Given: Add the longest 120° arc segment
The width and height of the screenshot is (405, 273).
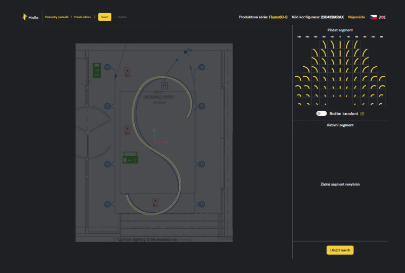Looking at the screenshot, I should tap(373, 69).
